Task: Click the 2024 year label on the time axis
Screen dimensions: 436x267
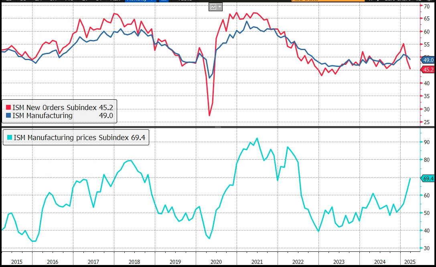Action: click(x=379, y=262)
